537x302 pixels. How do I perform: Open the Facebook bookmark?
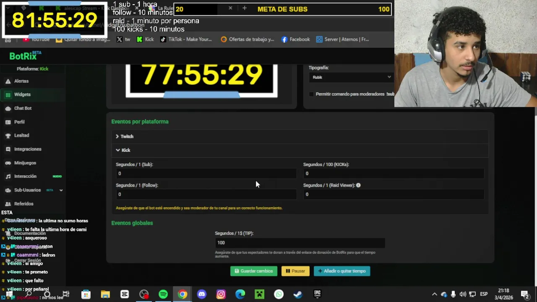(296, 39)
